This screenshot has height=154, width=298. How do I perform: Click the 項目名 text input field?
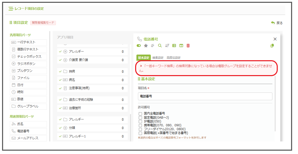(x=205, y=96)
